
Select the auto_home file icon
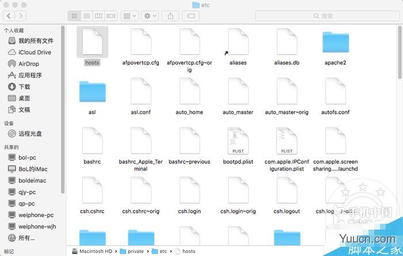pyautogui.click(x=189, y=91)
